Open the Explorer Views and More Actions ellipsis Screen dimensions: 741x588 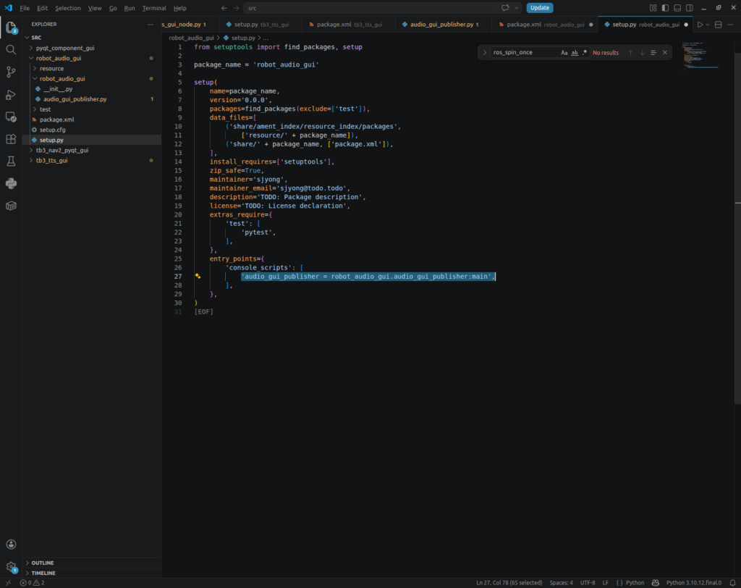coord(151,24)
